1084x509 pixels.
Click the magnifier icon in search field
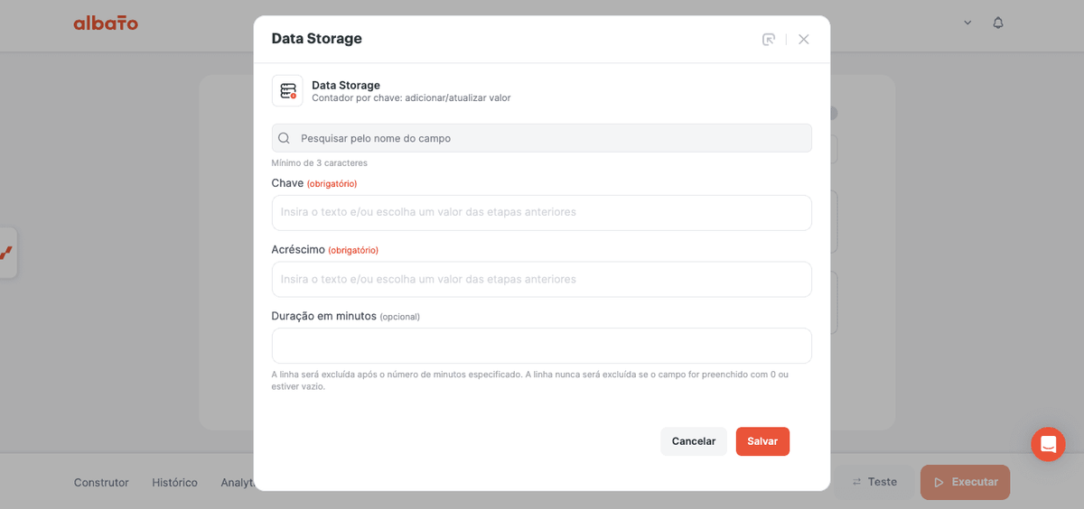285,138
